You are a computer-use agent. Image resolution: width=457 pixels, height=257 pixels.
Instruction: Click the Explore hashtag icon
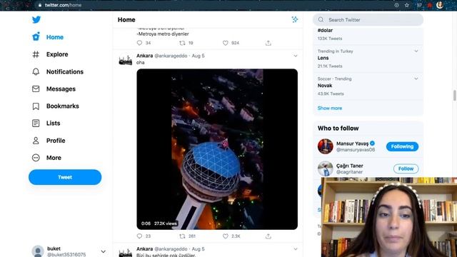click(x=36, y=54)
